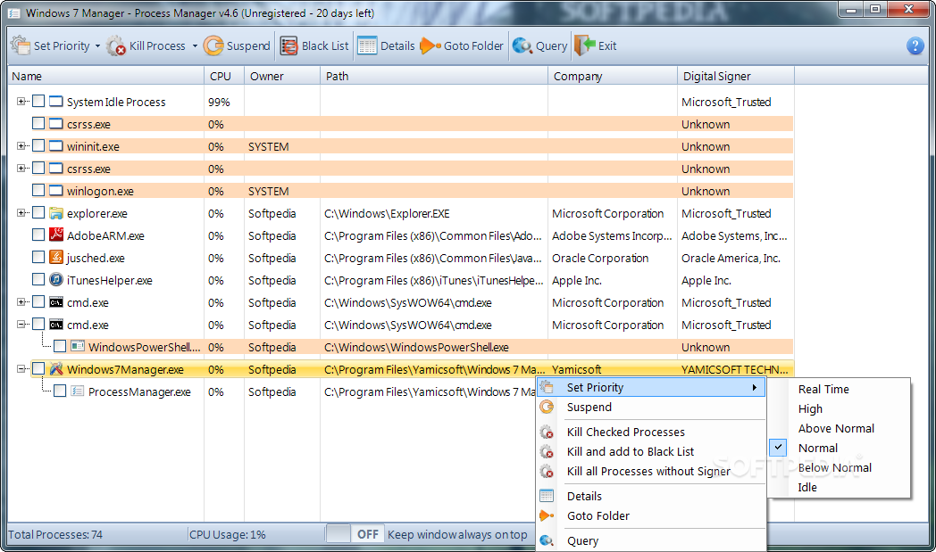Viewport: 936px width, 552px height.
Task: Click the jusched.exe Java icon
Action: click(56, 258)
